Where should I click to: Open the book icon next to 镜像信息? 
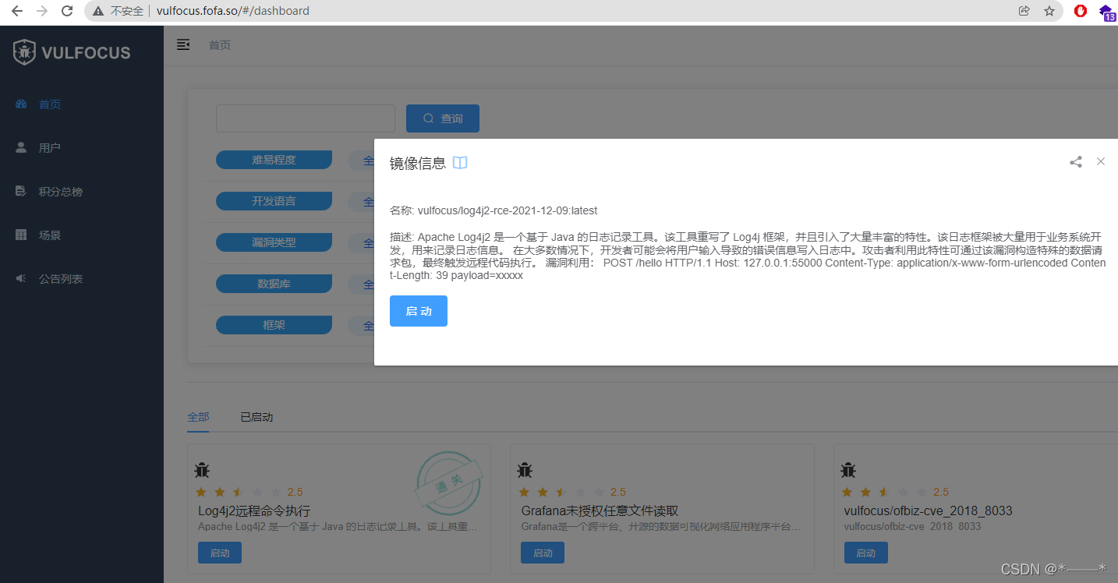coord(460,163)
